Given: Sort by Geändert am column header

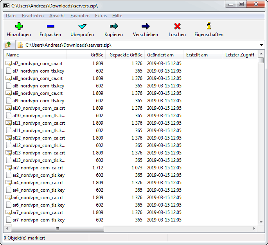Looking at the screenshot, I should (164, 55).
